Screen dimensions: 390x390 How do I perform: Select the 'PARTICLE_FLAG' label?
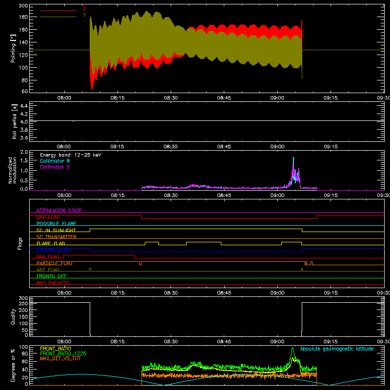coord(55,263)
